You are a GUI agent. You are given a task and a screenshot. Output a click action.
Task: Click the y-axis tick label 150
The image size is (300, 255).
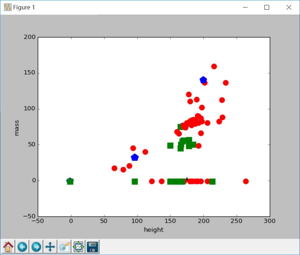(x=30, y=73)
